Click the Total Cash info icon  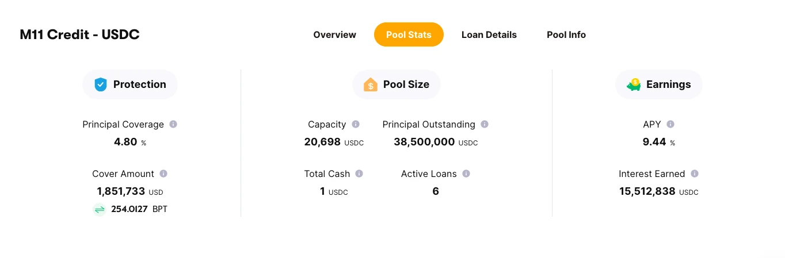(x=359, y=174)
